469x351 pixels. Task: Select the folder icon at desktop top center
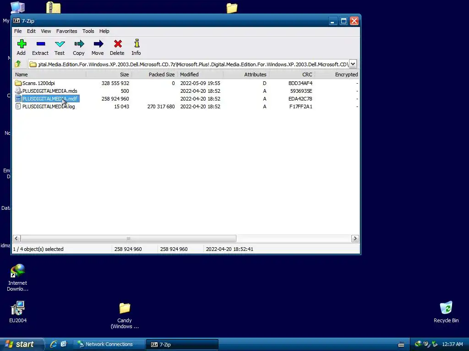click(232, 8)
